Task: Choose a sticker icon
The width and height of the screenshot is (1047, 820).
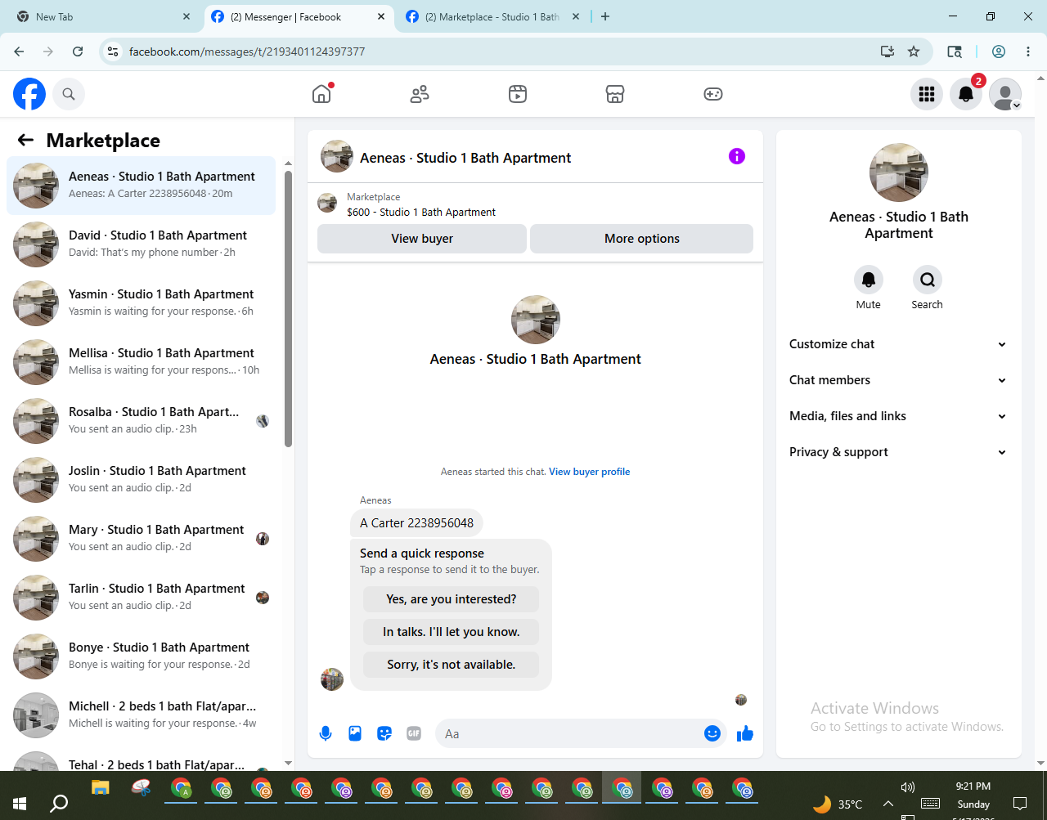Action: [x=384, y=733]
